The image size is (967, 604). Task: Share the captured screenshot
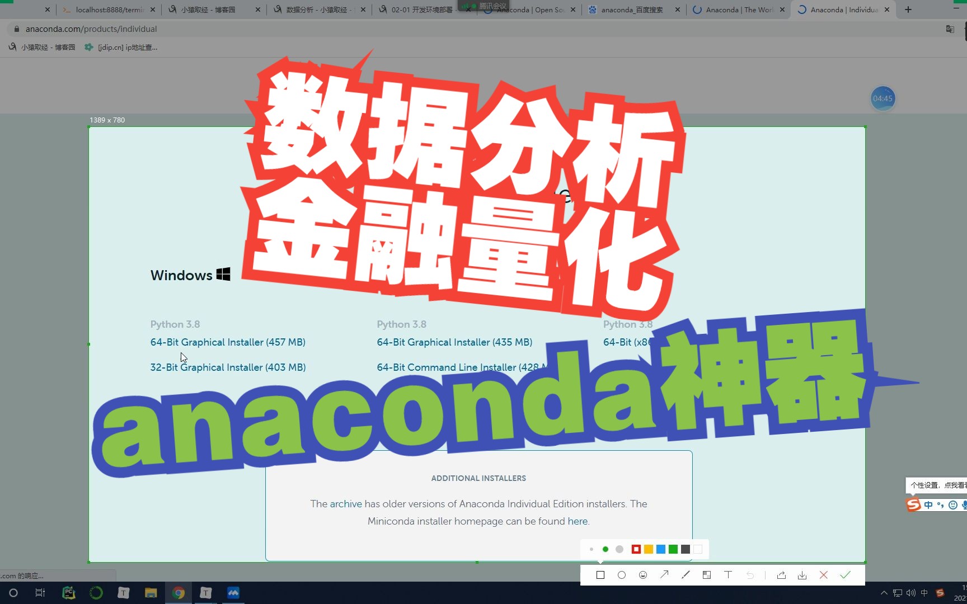(x=781, y=575)
